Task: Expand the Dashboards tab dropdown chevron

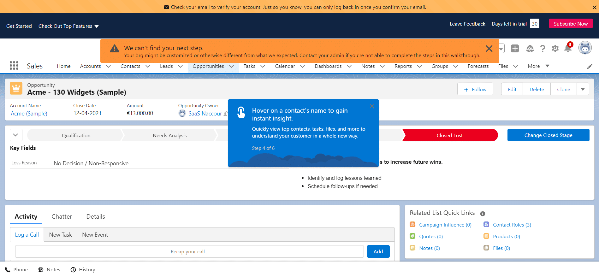Action: click(349, 66)
